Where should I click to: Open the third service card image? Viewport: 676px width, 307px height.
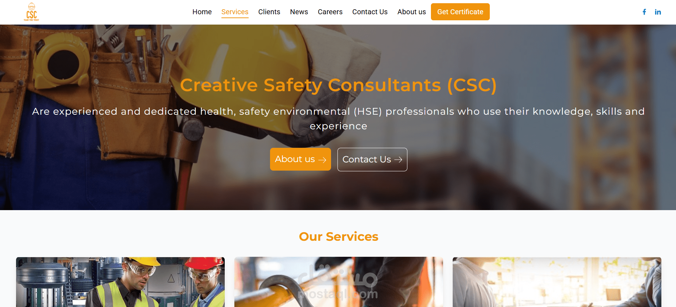coord(557,282)
